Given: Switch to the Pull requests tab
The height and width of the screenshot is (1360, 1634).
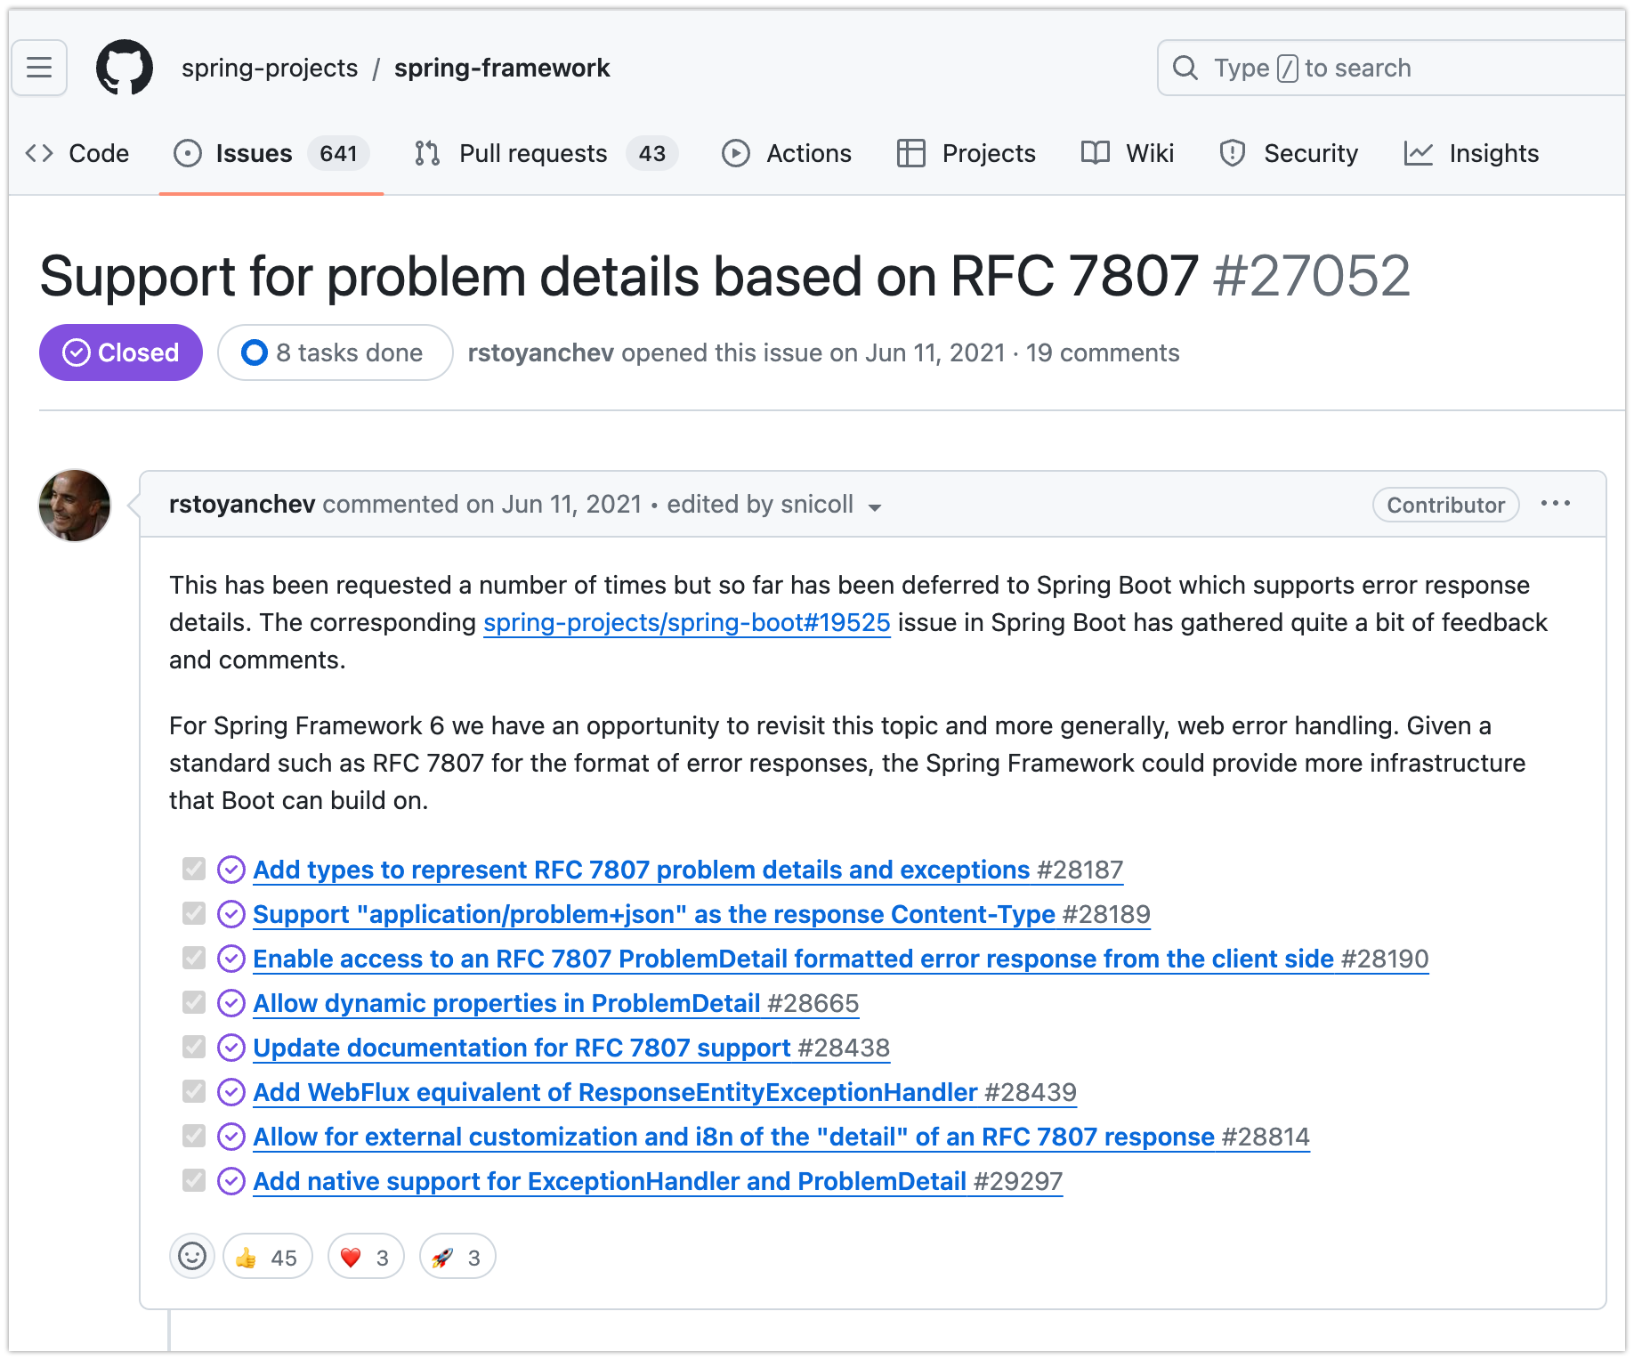Looking at the screenshot, I should point(546,153).
